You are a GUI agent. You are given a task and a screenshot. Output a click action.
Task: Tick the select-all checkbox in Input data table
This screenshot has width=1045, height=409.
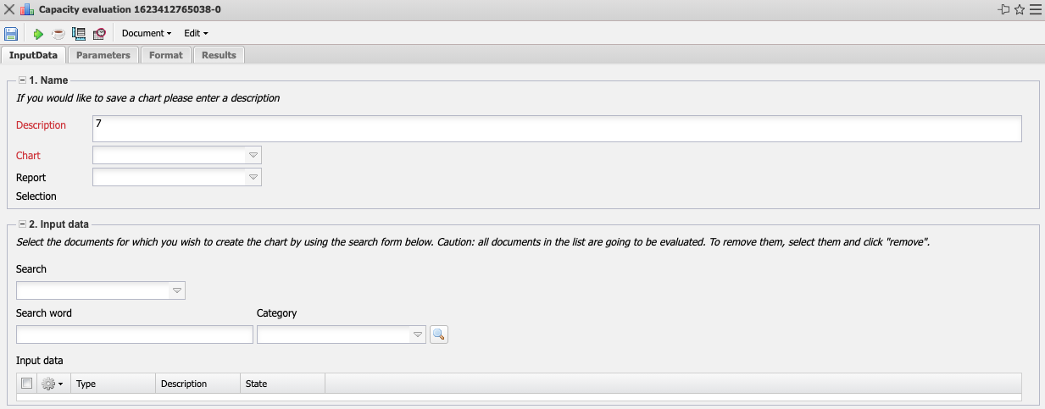pos(26,384)
